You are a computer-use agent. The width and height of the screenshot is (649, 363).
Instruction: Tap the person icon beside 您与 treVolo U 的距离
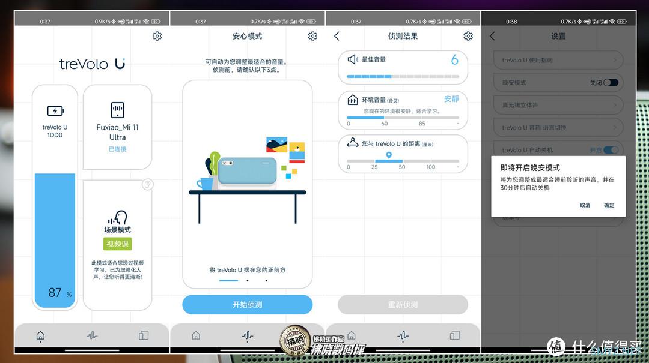pyautogui.click(x=353, y=143)
